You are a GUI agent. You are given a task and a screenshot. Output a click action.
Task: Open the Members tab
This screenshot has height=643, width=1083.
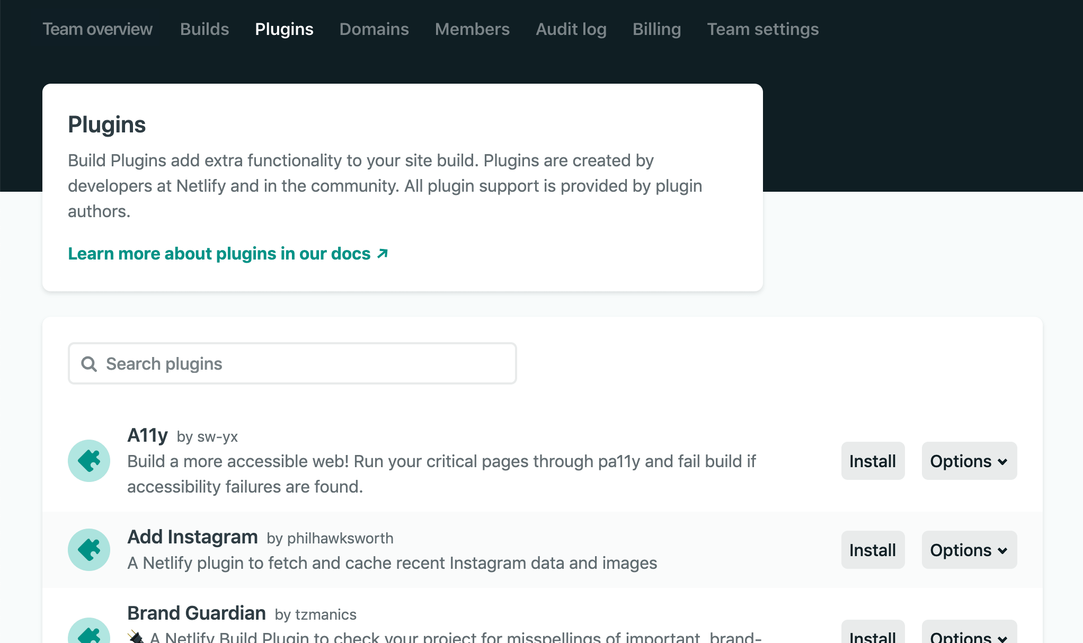472,29
